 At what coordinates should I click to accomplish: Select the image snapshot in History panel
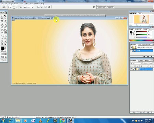click(141, 47)
